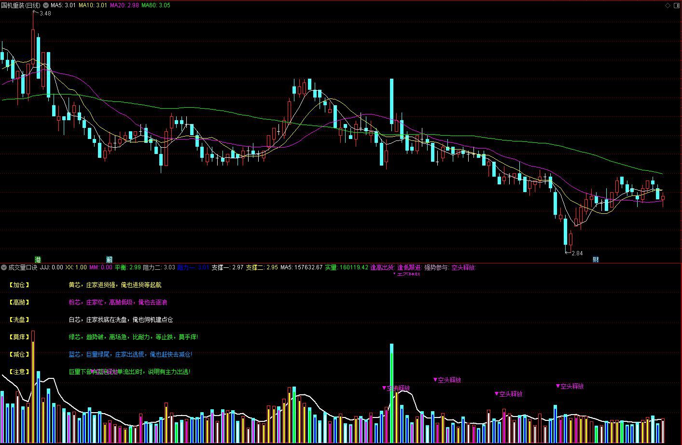The height and width of the screenshot is (445, 682).
Task: Click the 港 marker below the chart
Action: click(x=38, y=260)
